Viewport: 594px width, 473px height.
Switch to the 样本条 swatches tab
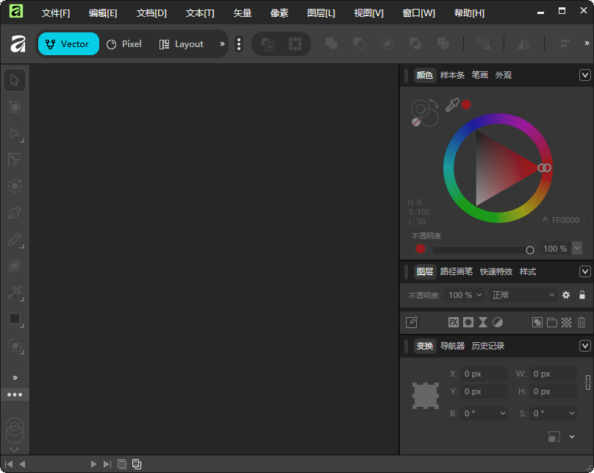pyautogui.click(x=454, y=74)
